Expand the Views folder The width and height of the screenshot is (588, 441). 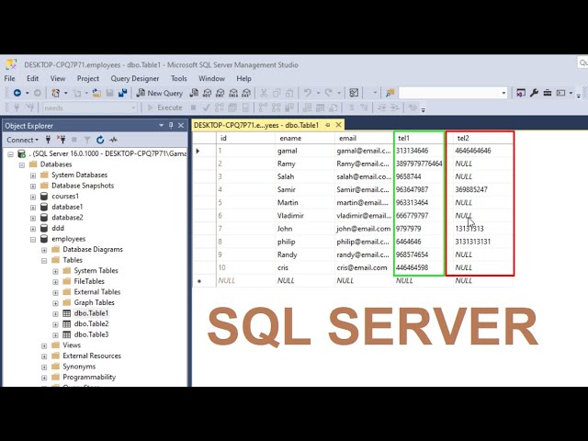(44, 345)
